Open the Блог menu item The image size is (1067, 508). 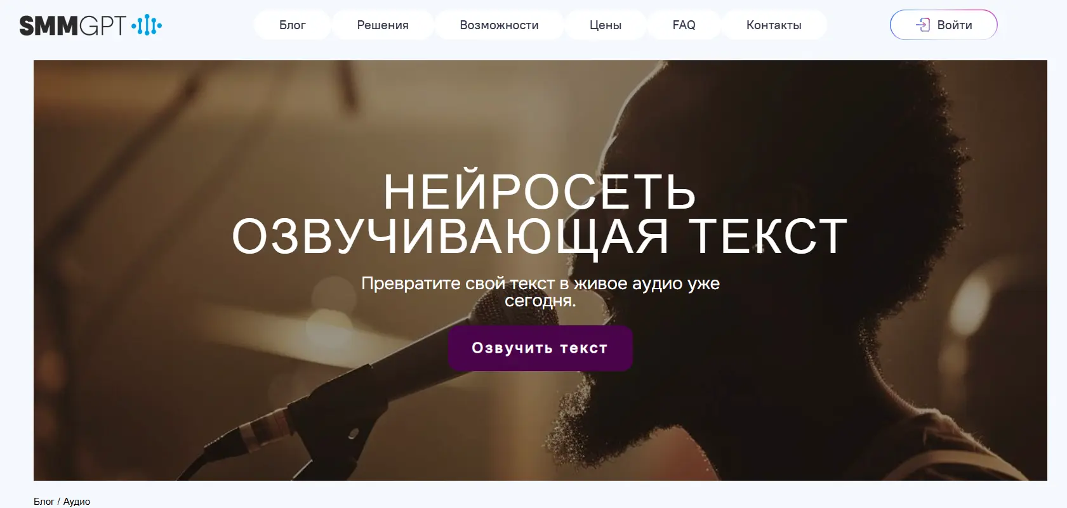[293, 25]
